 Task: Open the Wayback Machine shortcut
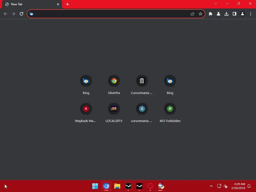pos(86,113)
